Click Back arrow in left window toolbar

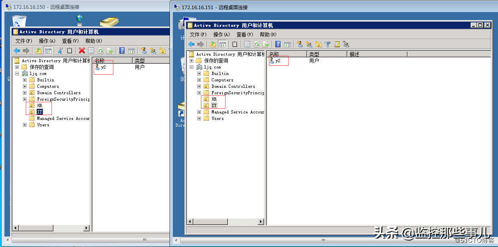pos(17,51)
